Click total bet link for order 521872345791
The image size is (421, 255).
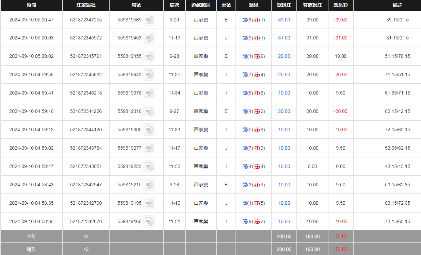284,56
